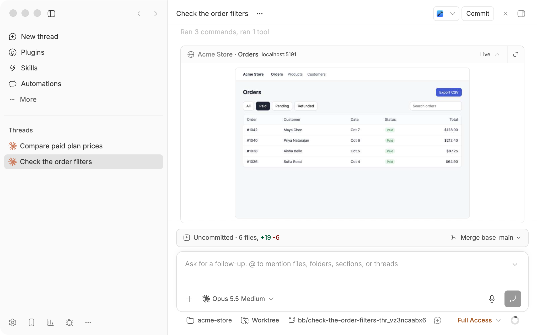Click the plus attach icon
This screenshot has height=335, width=537.
(x=189, y=299)
